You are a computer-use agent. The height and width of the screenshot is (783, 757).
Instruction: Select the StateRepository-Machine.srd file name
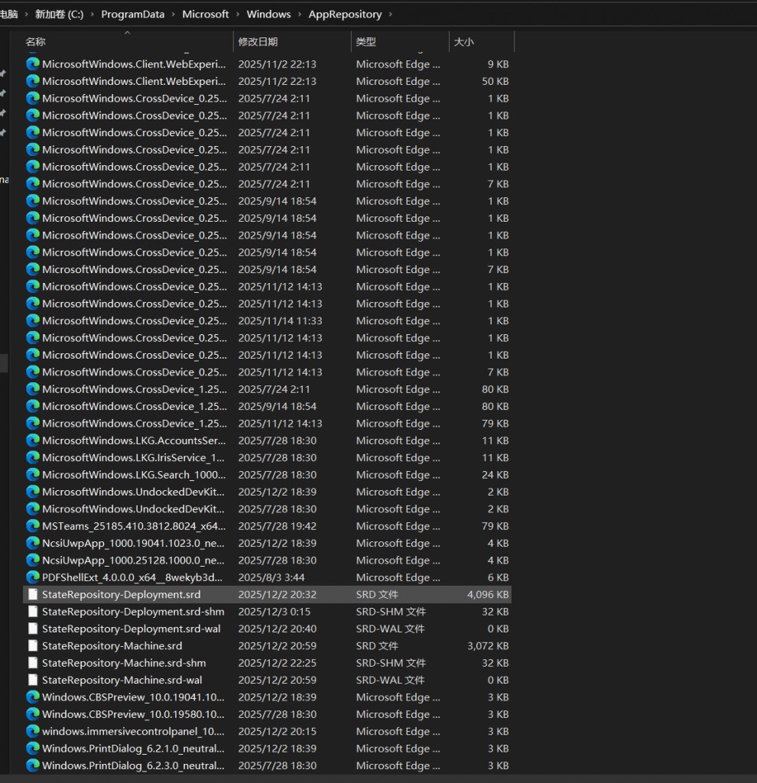click(x=112, y=646)
